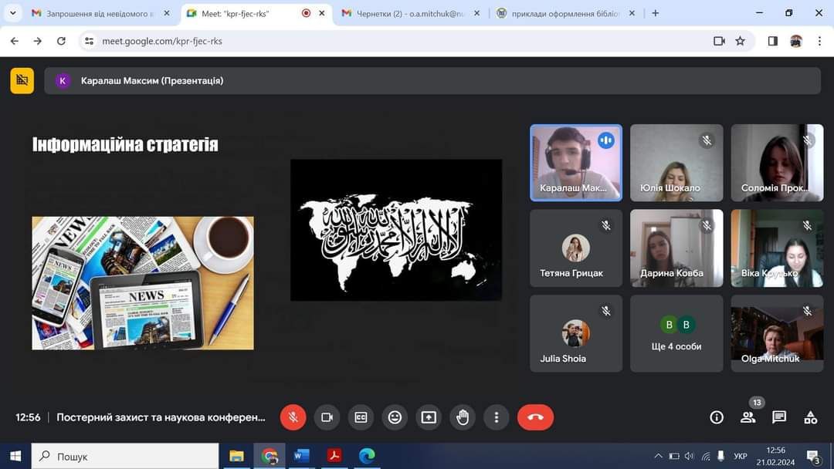
Task: Close the Запрошення Gmail tab
Action: pos(167,13)
